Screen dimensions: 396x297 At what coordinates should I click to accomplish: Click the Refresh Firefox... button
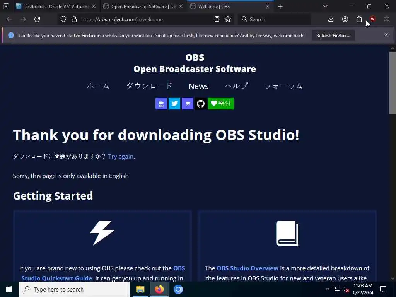pos(333,35)
